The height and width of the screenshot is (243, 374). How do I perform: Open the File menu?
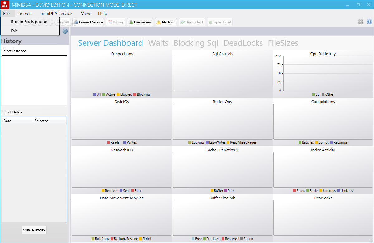click(7, 13)
